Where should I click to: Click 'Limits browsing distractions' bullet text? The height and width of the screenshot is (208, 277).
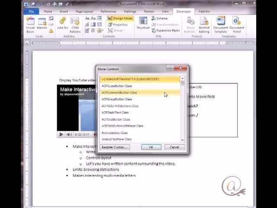pos(96,169)
